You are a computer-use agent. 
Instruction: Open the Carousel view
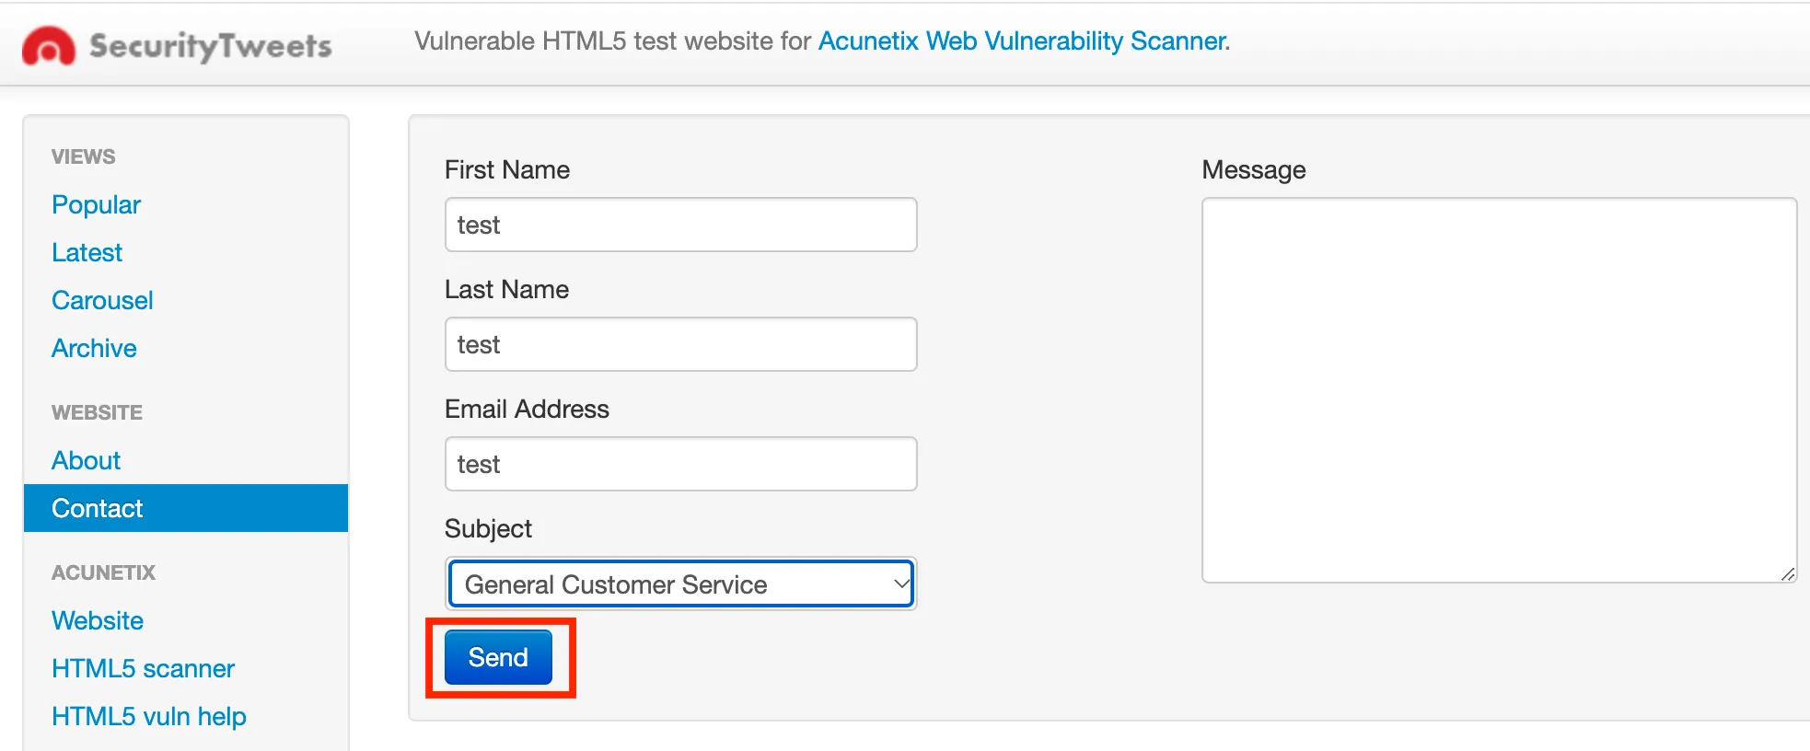[x=102, y=300]
